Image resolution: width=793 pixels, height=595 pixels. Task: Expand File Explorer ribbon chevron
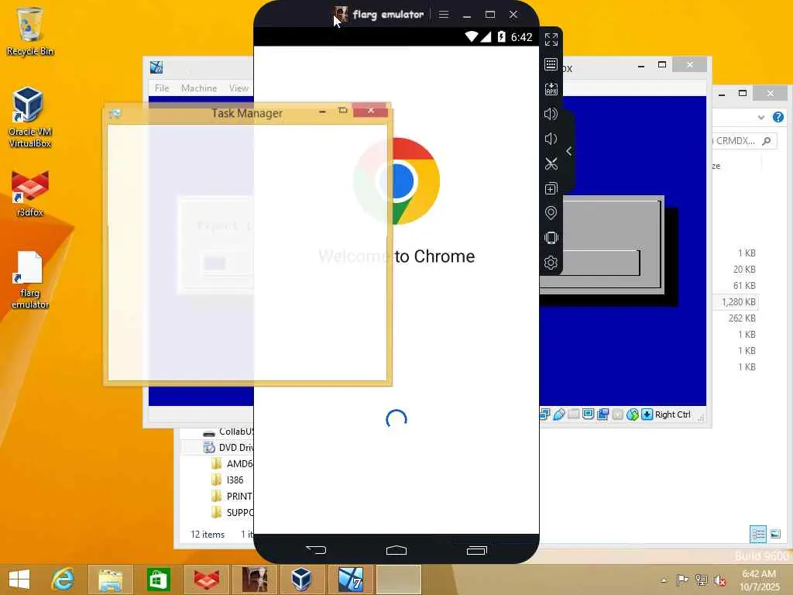click(x=760, y=118)
